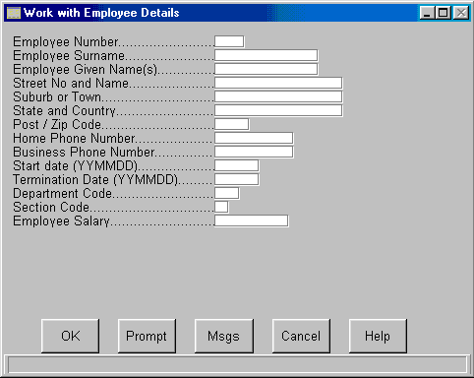Confirm with the OK button

70,336
